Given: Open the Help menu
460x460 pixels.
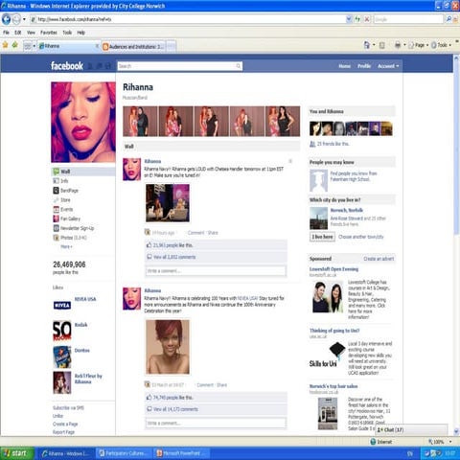Looking at the screenshot, I should [81, 33].
